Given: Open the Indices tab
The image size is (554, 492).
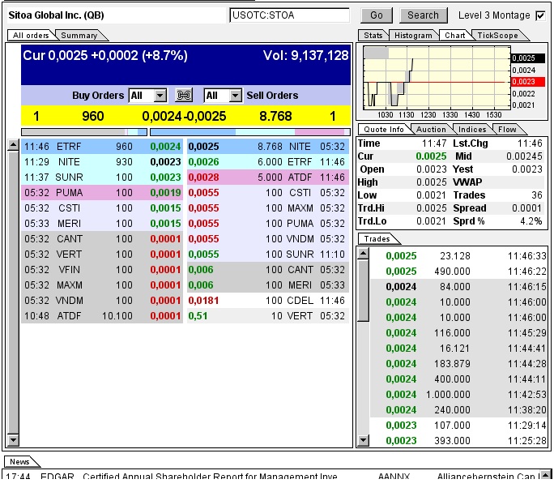Looking at the screenshot, I should point(472,130).
